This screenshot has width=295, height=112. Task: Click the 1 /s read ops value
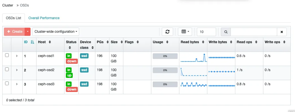tap(240, 70)
